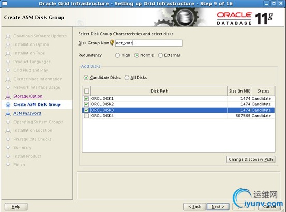Click the Help button
The width and height of the screenshot is (286, 212).
[x=16, y=207]
